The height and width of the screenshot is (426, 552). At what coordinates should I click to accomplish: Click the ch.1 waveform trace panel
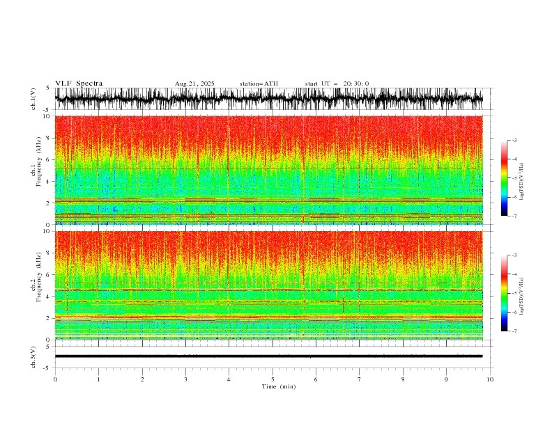tap(268, 99)
